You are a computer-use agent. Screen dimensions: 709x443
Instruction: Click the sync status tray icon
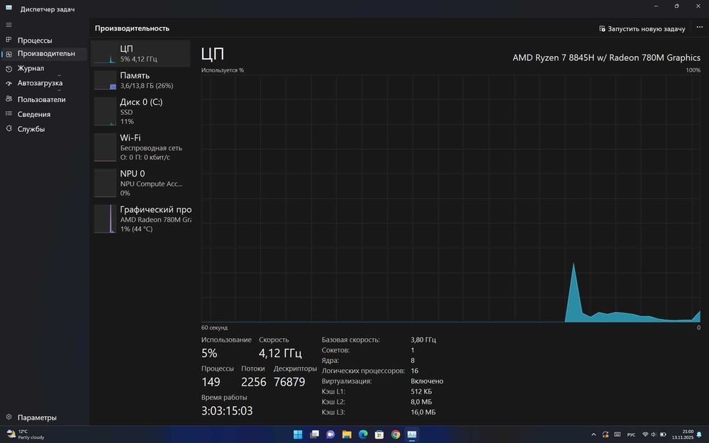tap(605, 434)
